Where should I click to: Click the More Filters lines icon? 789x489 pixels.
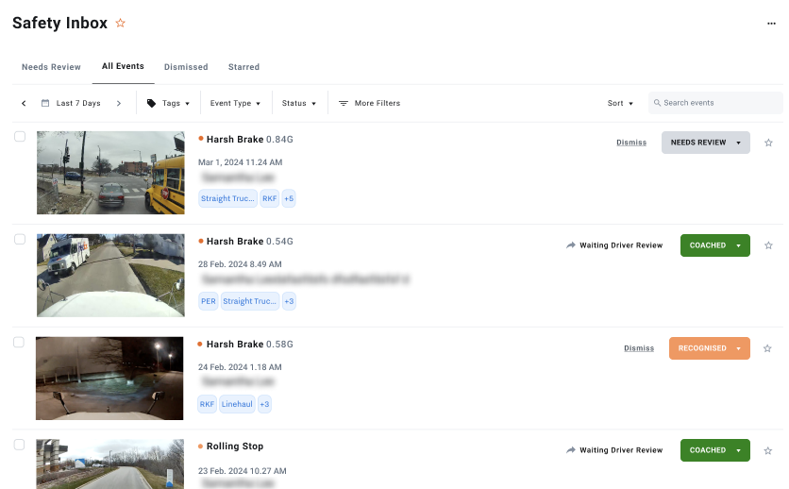click(x=344, y=103)
